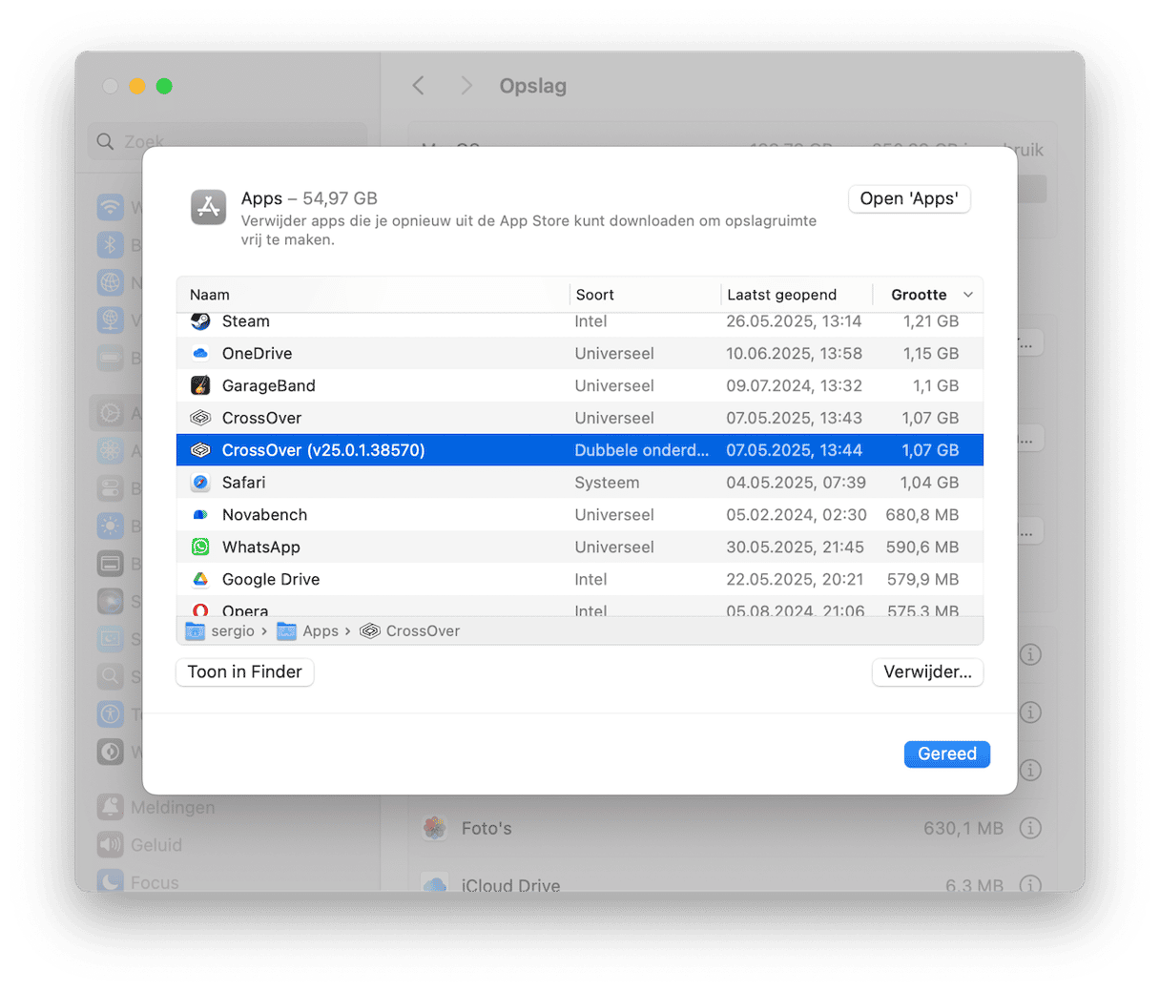Click the OneDrive cloud icon
Viewport: 1160px width, 991px height.
(x=200, y=354)
